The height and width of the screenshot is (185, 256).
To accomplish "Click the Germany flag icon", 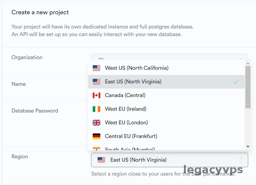I will 96,136.
